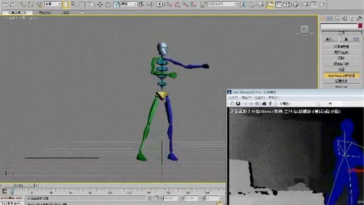Open the reference coordinate system dropdown
Image resolution: width=364 pixels, height=205 pixels.
[x=129, y=4]
